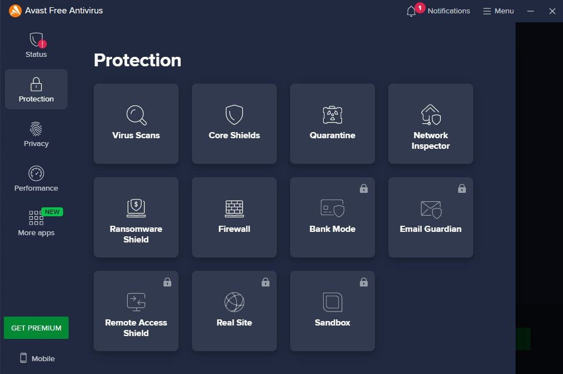Open Core Shields protection settings
The image size is (563, 374).
click(234, 124)
